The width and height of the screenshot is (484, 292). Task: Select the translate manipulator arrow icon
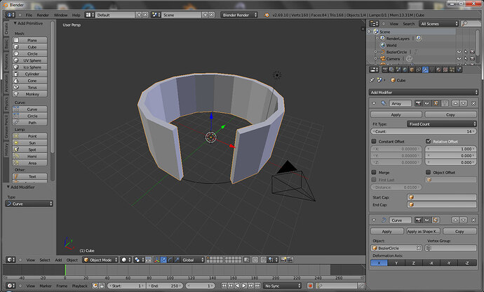[163, 260]
